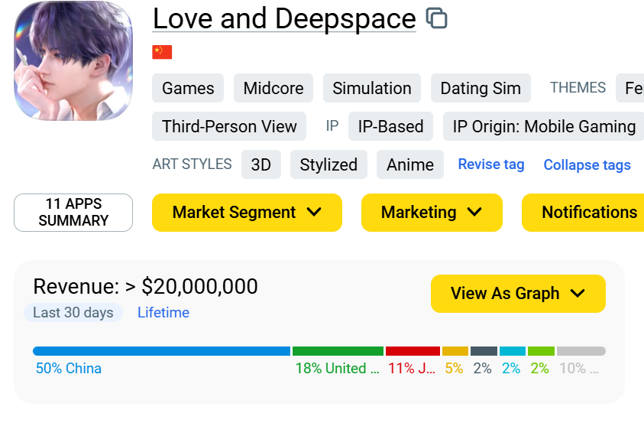Viewport: 644px width, 423px height.
Task: Click the Collapse tags link
Action: pos(587,165)
